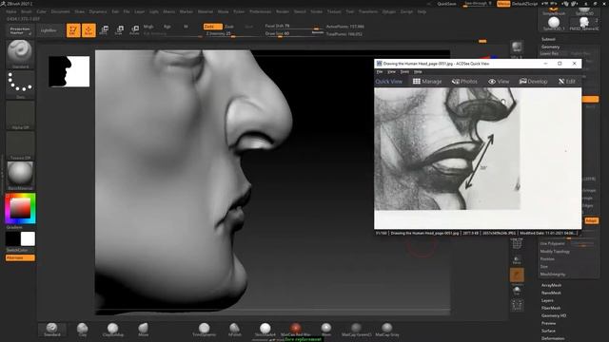Toggle the Alternate button
Screen dimensions: 609x342
(x=20, y=257)
